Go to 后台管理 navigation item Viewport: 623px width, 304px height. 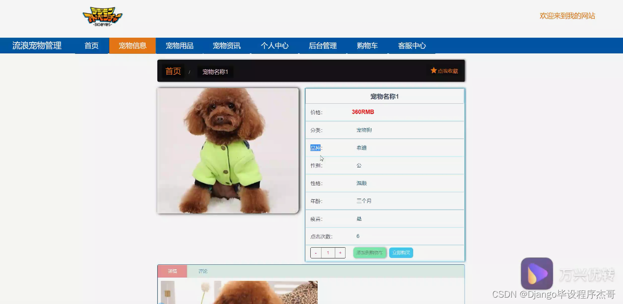pyautogui.click(x=323, y=46)
